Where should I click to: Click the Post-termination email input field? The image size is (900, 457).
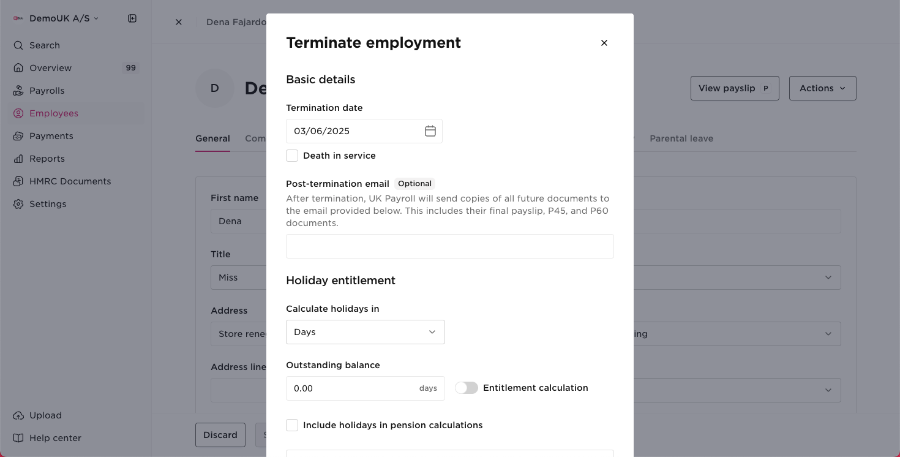coord(450,246)
